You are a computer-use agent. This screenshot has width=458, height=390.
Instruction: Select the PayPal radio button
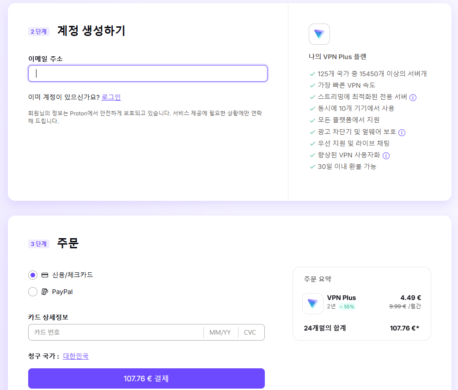(33, 292)
